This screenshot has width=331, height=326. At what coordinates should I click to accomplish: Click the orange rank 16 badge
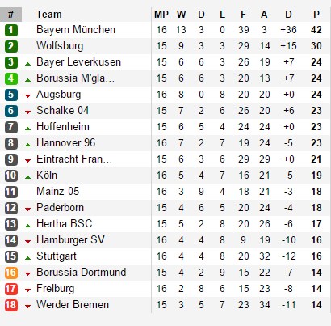click(x=11, y=273)
